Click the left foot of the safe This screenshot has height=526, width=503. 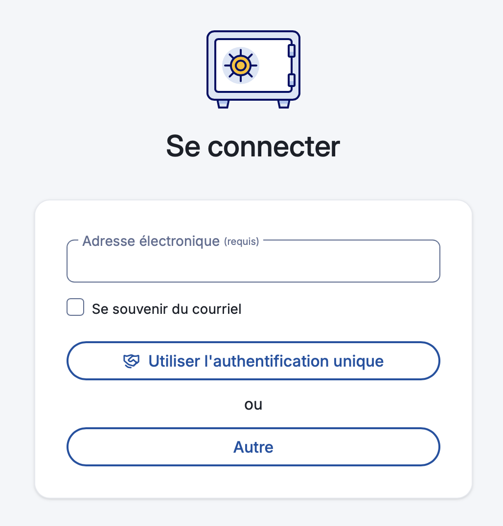click(x=223, y=104)
